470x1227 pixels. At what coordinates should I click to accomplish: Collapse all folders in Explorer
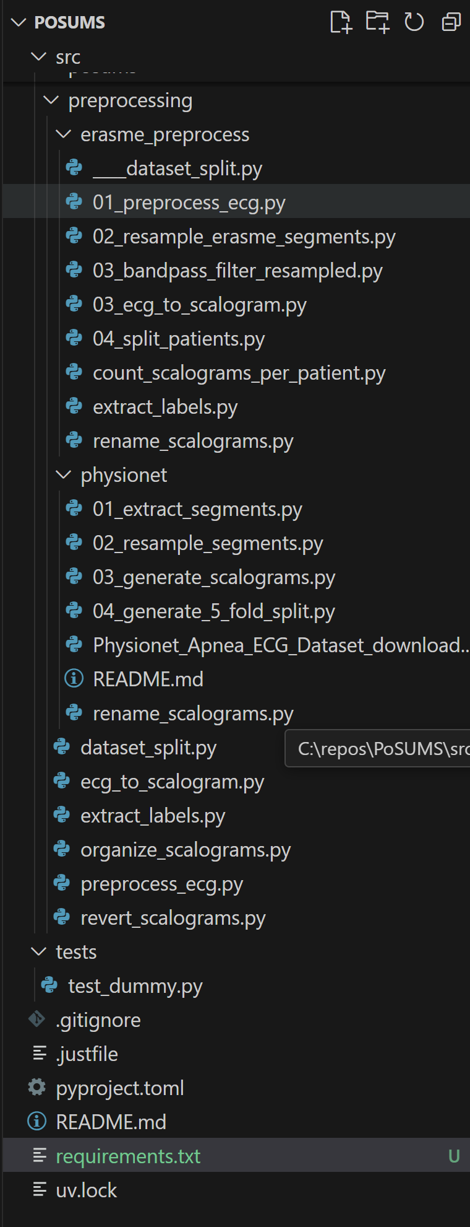451,22
